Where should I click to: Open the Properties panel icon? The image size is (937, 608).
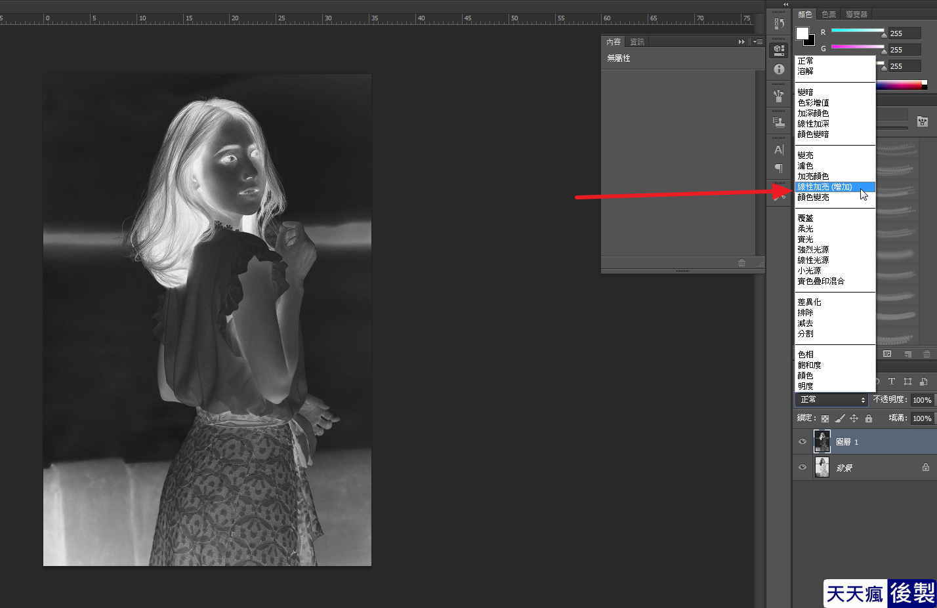coord(779,50)
